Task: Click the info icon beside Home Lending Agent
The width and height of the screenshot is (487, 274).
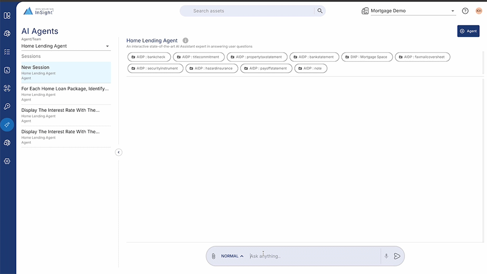Action: coord(186,41)
